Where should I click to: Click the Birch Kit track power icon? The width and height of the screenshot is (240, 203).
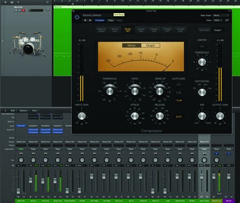click(48, 9)
